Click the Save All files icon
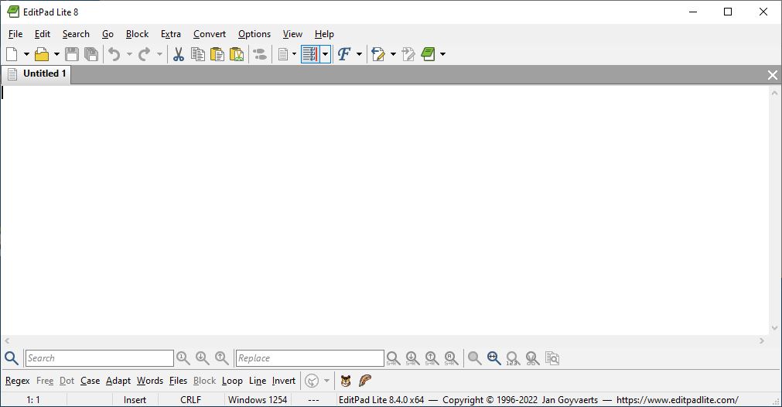This screenshot has width=782, height=407. tap(91, 54)
